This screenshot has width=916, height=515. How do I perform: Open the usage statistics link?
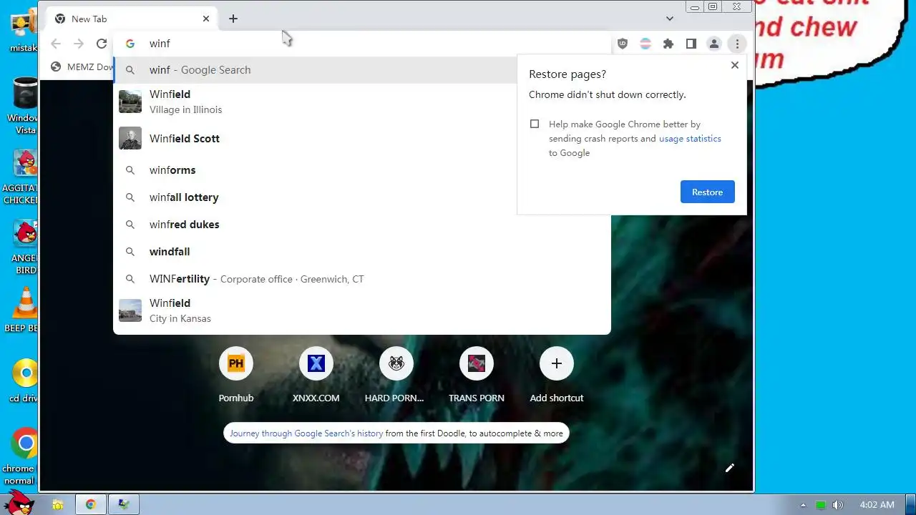tap(690, 139)
